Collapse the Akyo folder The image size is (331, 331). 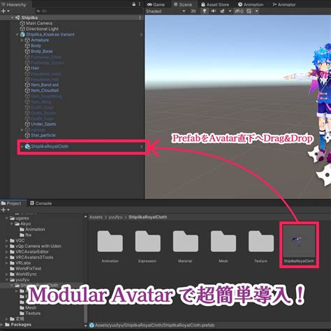(12, 224)
